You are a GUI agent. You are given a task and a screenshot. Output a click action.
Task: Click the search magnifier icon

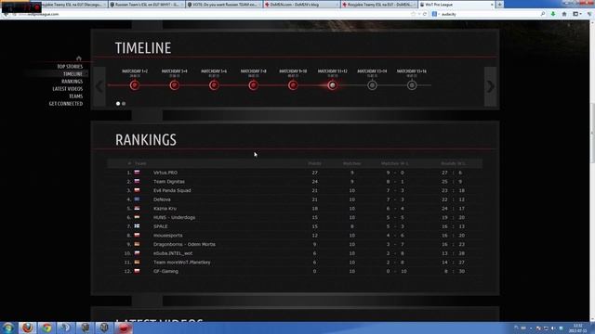[543, 14]
